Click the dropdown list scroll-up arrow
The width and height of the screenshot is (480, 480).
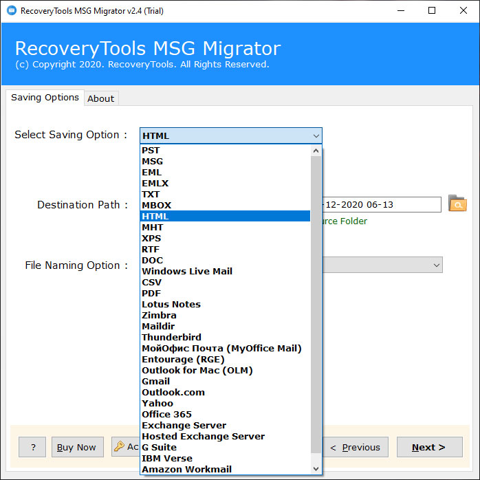pyautogui.click(x=316, y=151)
